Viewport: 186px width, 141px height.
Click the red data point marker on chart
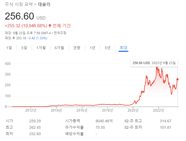point(177,79)
